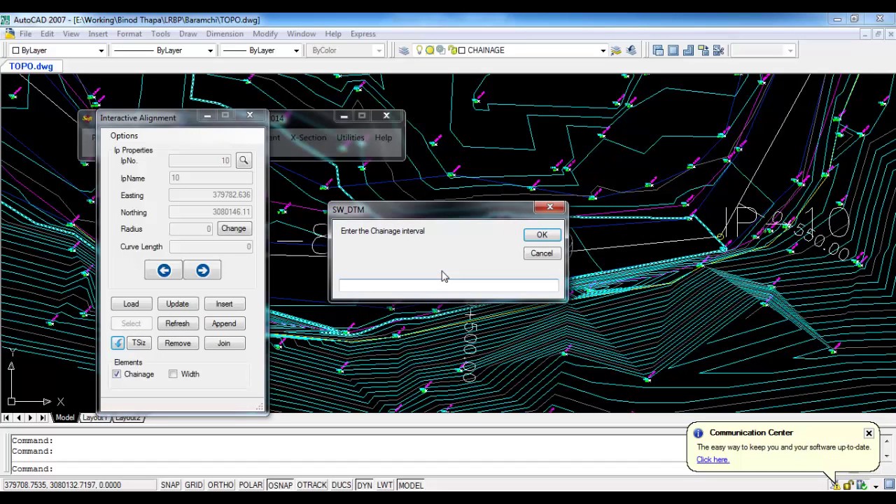Click the Change radius button
This screenshot has height=504, width=896.
point(234,229)
